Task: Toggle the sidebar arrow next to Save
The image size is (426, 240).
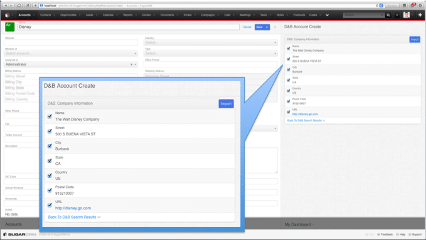Action: [275, 27]
